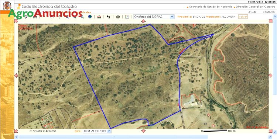Open the UTM 29 ETRS89 dropdown

pos(97,131)
